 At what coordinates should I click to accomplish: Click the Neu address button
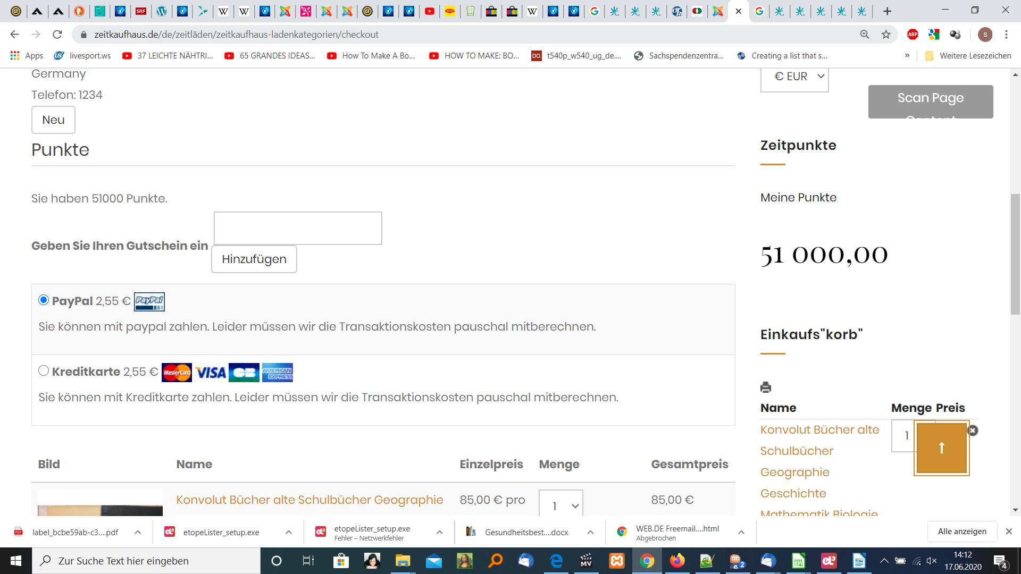click(53, 120)
